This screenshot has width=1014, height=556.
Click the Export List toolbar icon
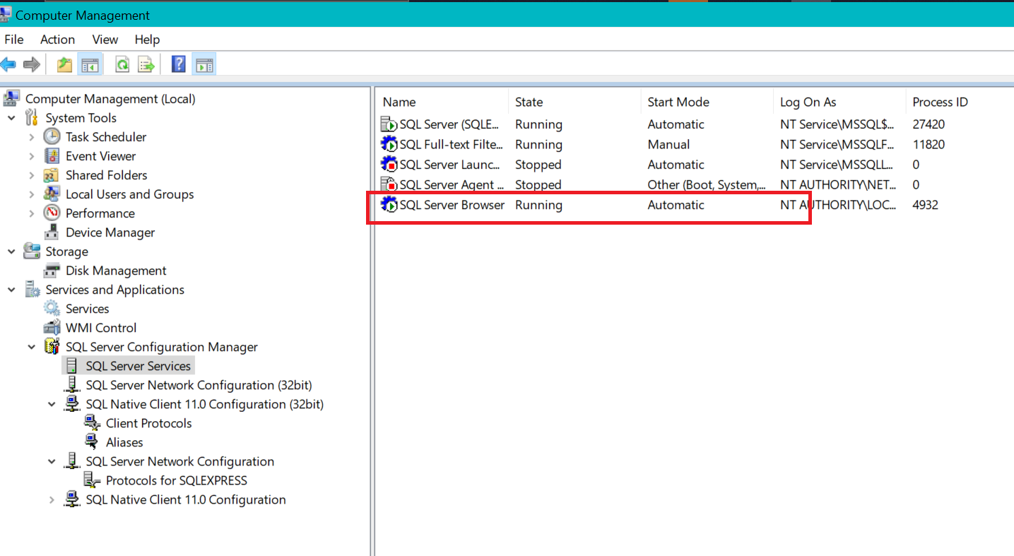[146, 65]
